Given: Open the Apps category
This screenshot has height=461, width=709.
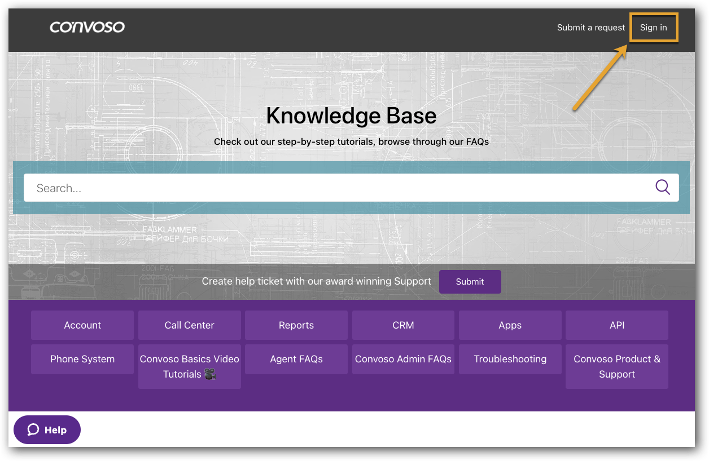Looking at the screenshot, I should pos(510,325).
